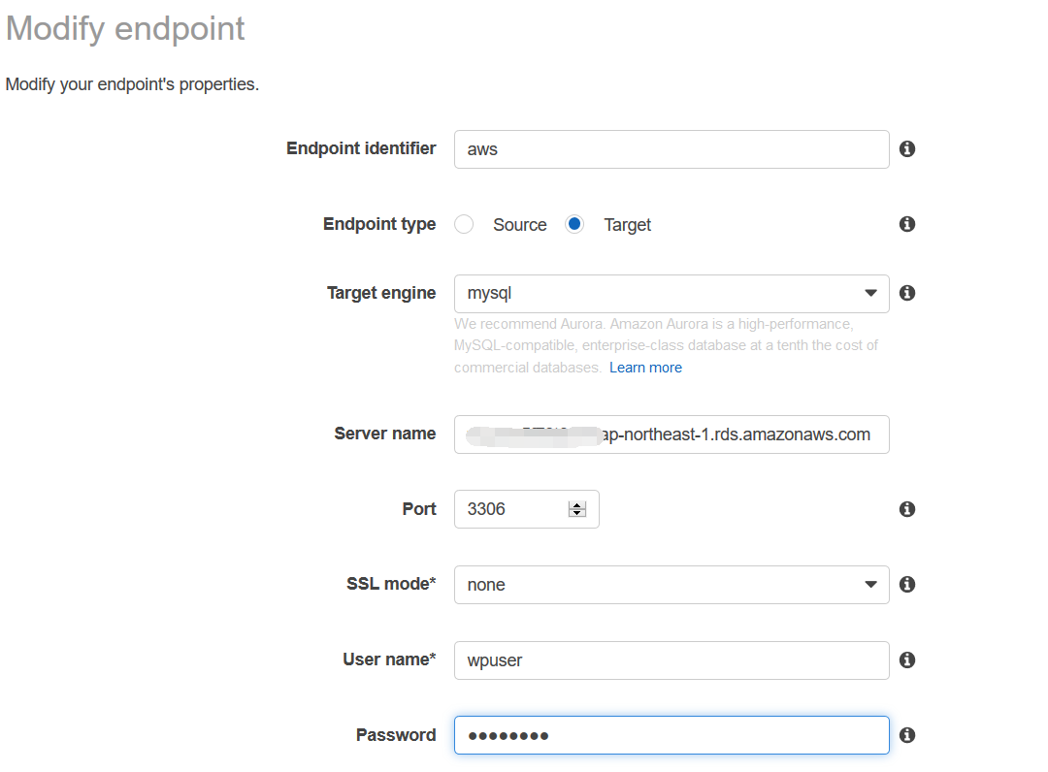The image size is (1048, 772).
Task: Select the Target endpoint type radio
Action: (574, 224)
